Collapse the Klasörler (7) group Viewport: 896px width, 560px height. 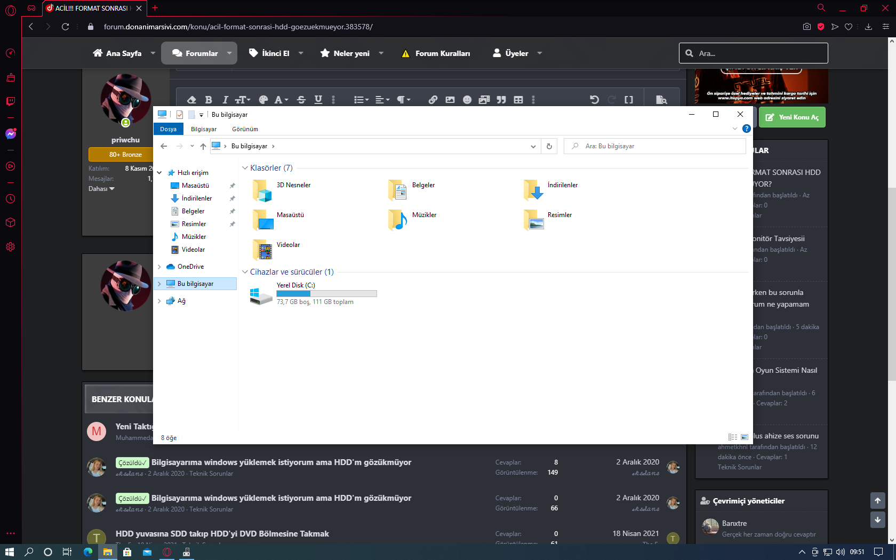click(245, 168)
